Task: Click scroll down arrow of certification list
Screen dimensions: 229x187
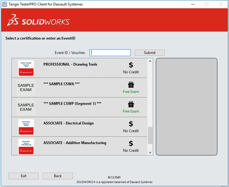Action: [x=150, y=152]
